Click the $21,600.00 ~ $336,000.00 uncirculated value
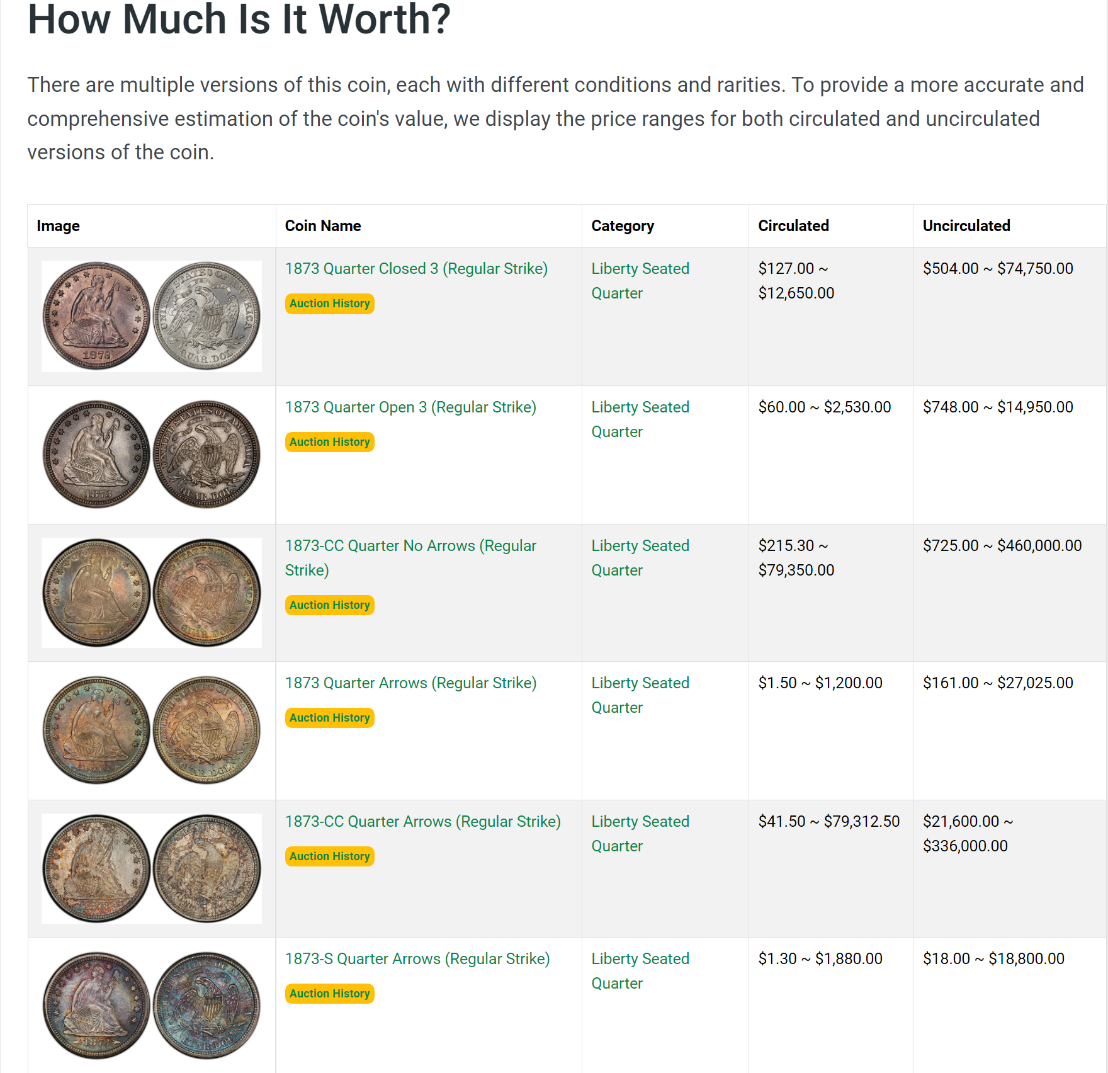 click(968, 834)
